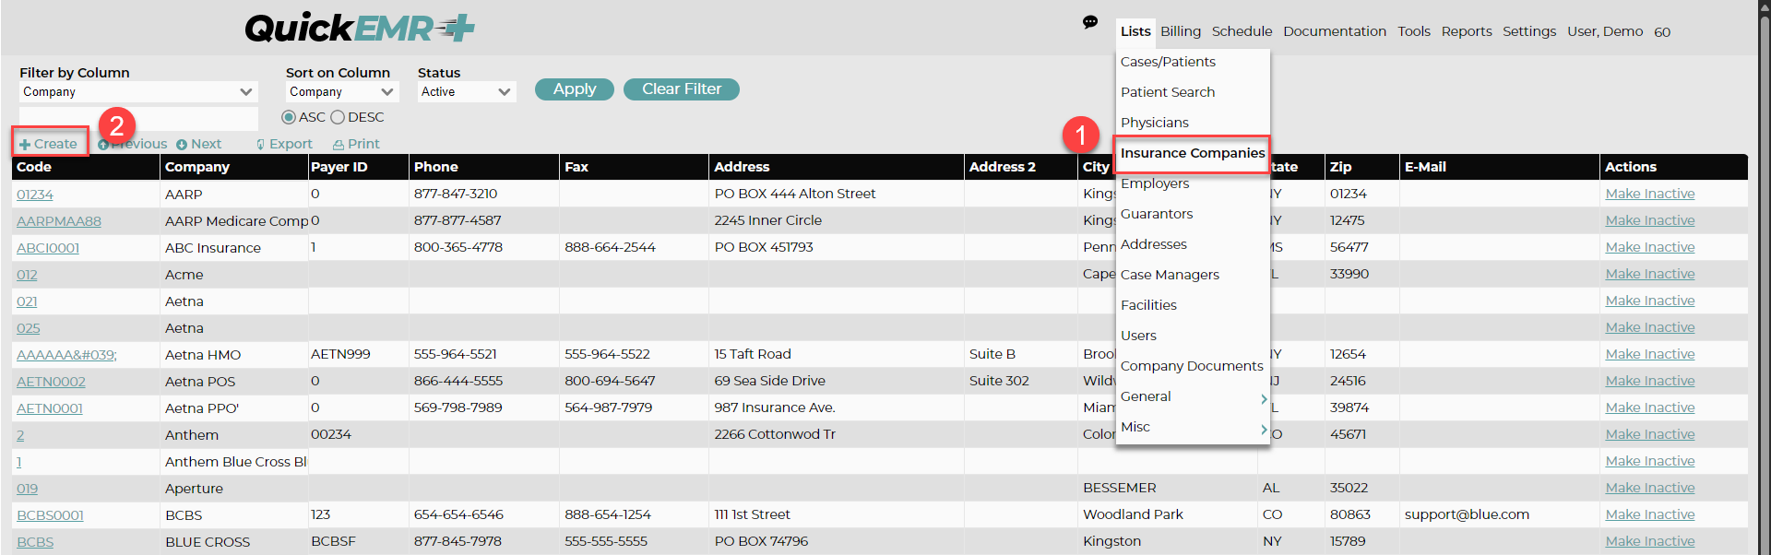Open the Lists menu
1771x555 pixels.
(x=1135, y=31)
